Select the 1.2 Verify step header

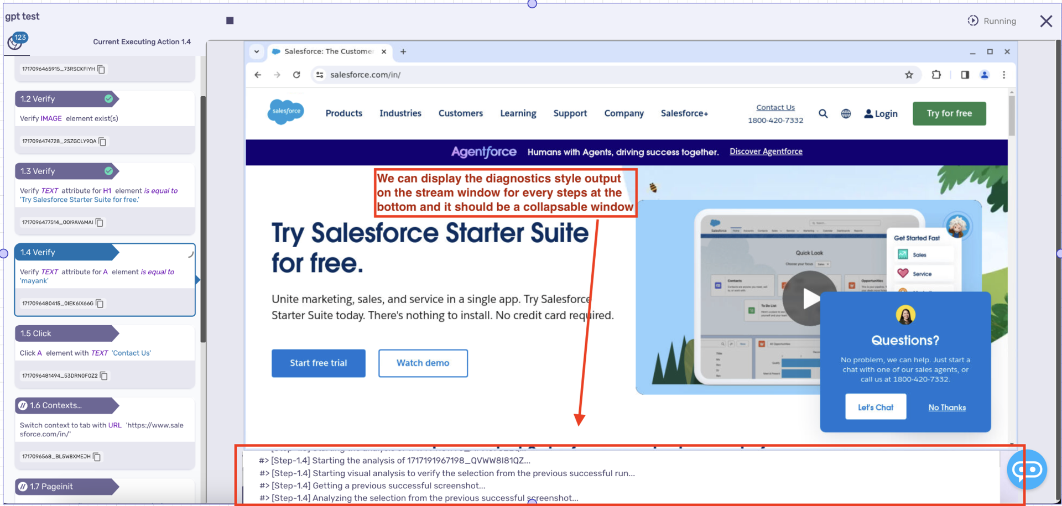[66, 99]
